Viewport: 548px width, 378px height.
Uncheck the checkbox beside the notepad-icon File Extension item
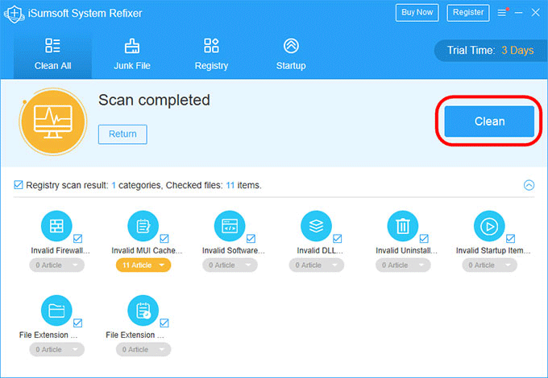(164, 323)
